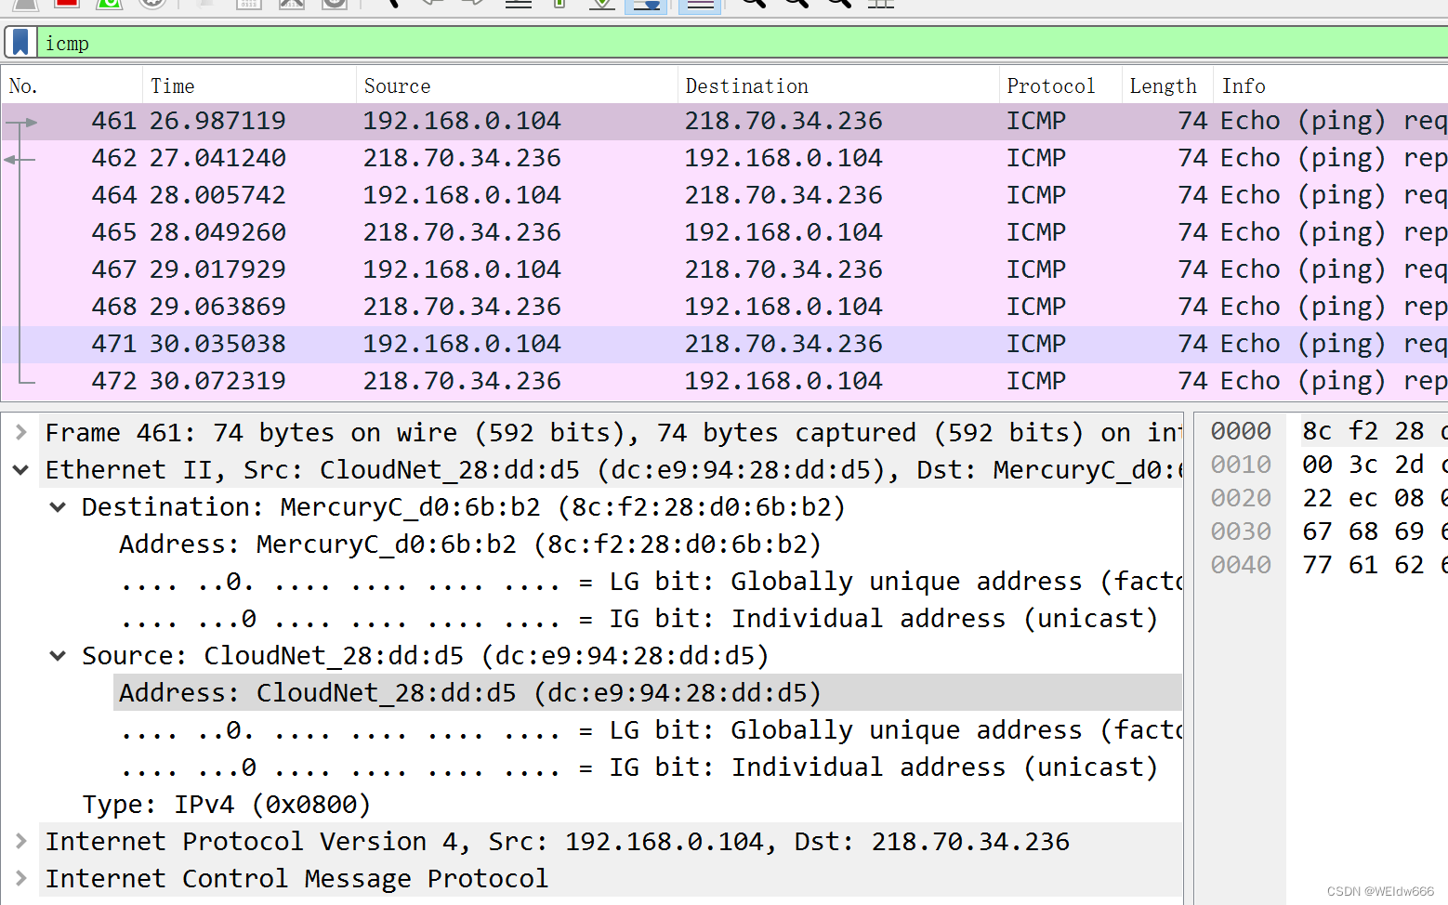Click hex offset 0030
Screen dimensions: 1448x905
click(x=1241, y=531)
